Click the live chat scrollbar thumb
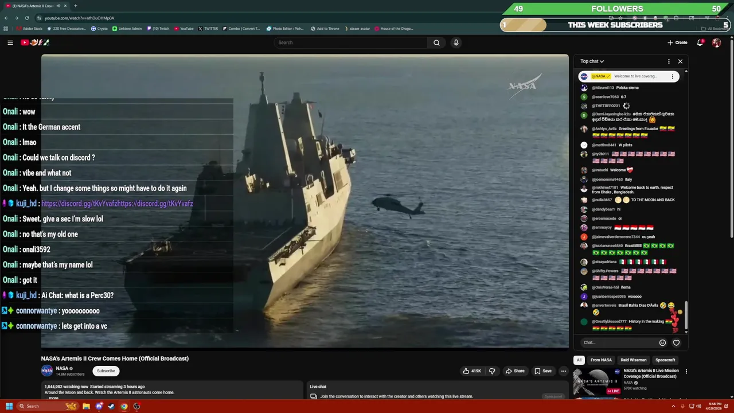Screen dimensions: 734x413 point(686,316)
